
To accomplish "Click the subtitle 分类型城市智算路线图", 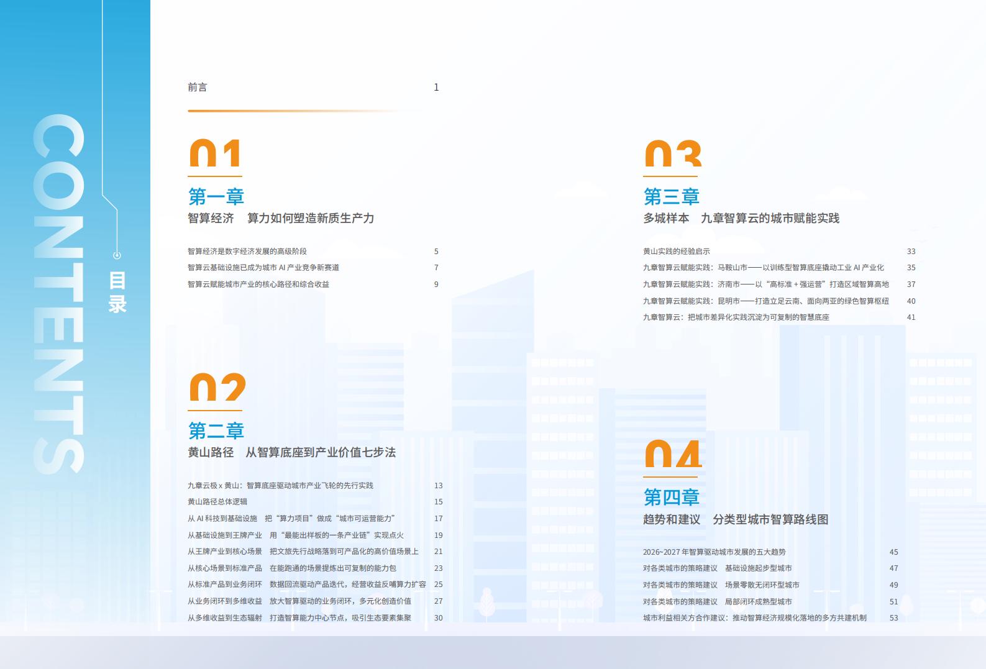I will [770, 520].
